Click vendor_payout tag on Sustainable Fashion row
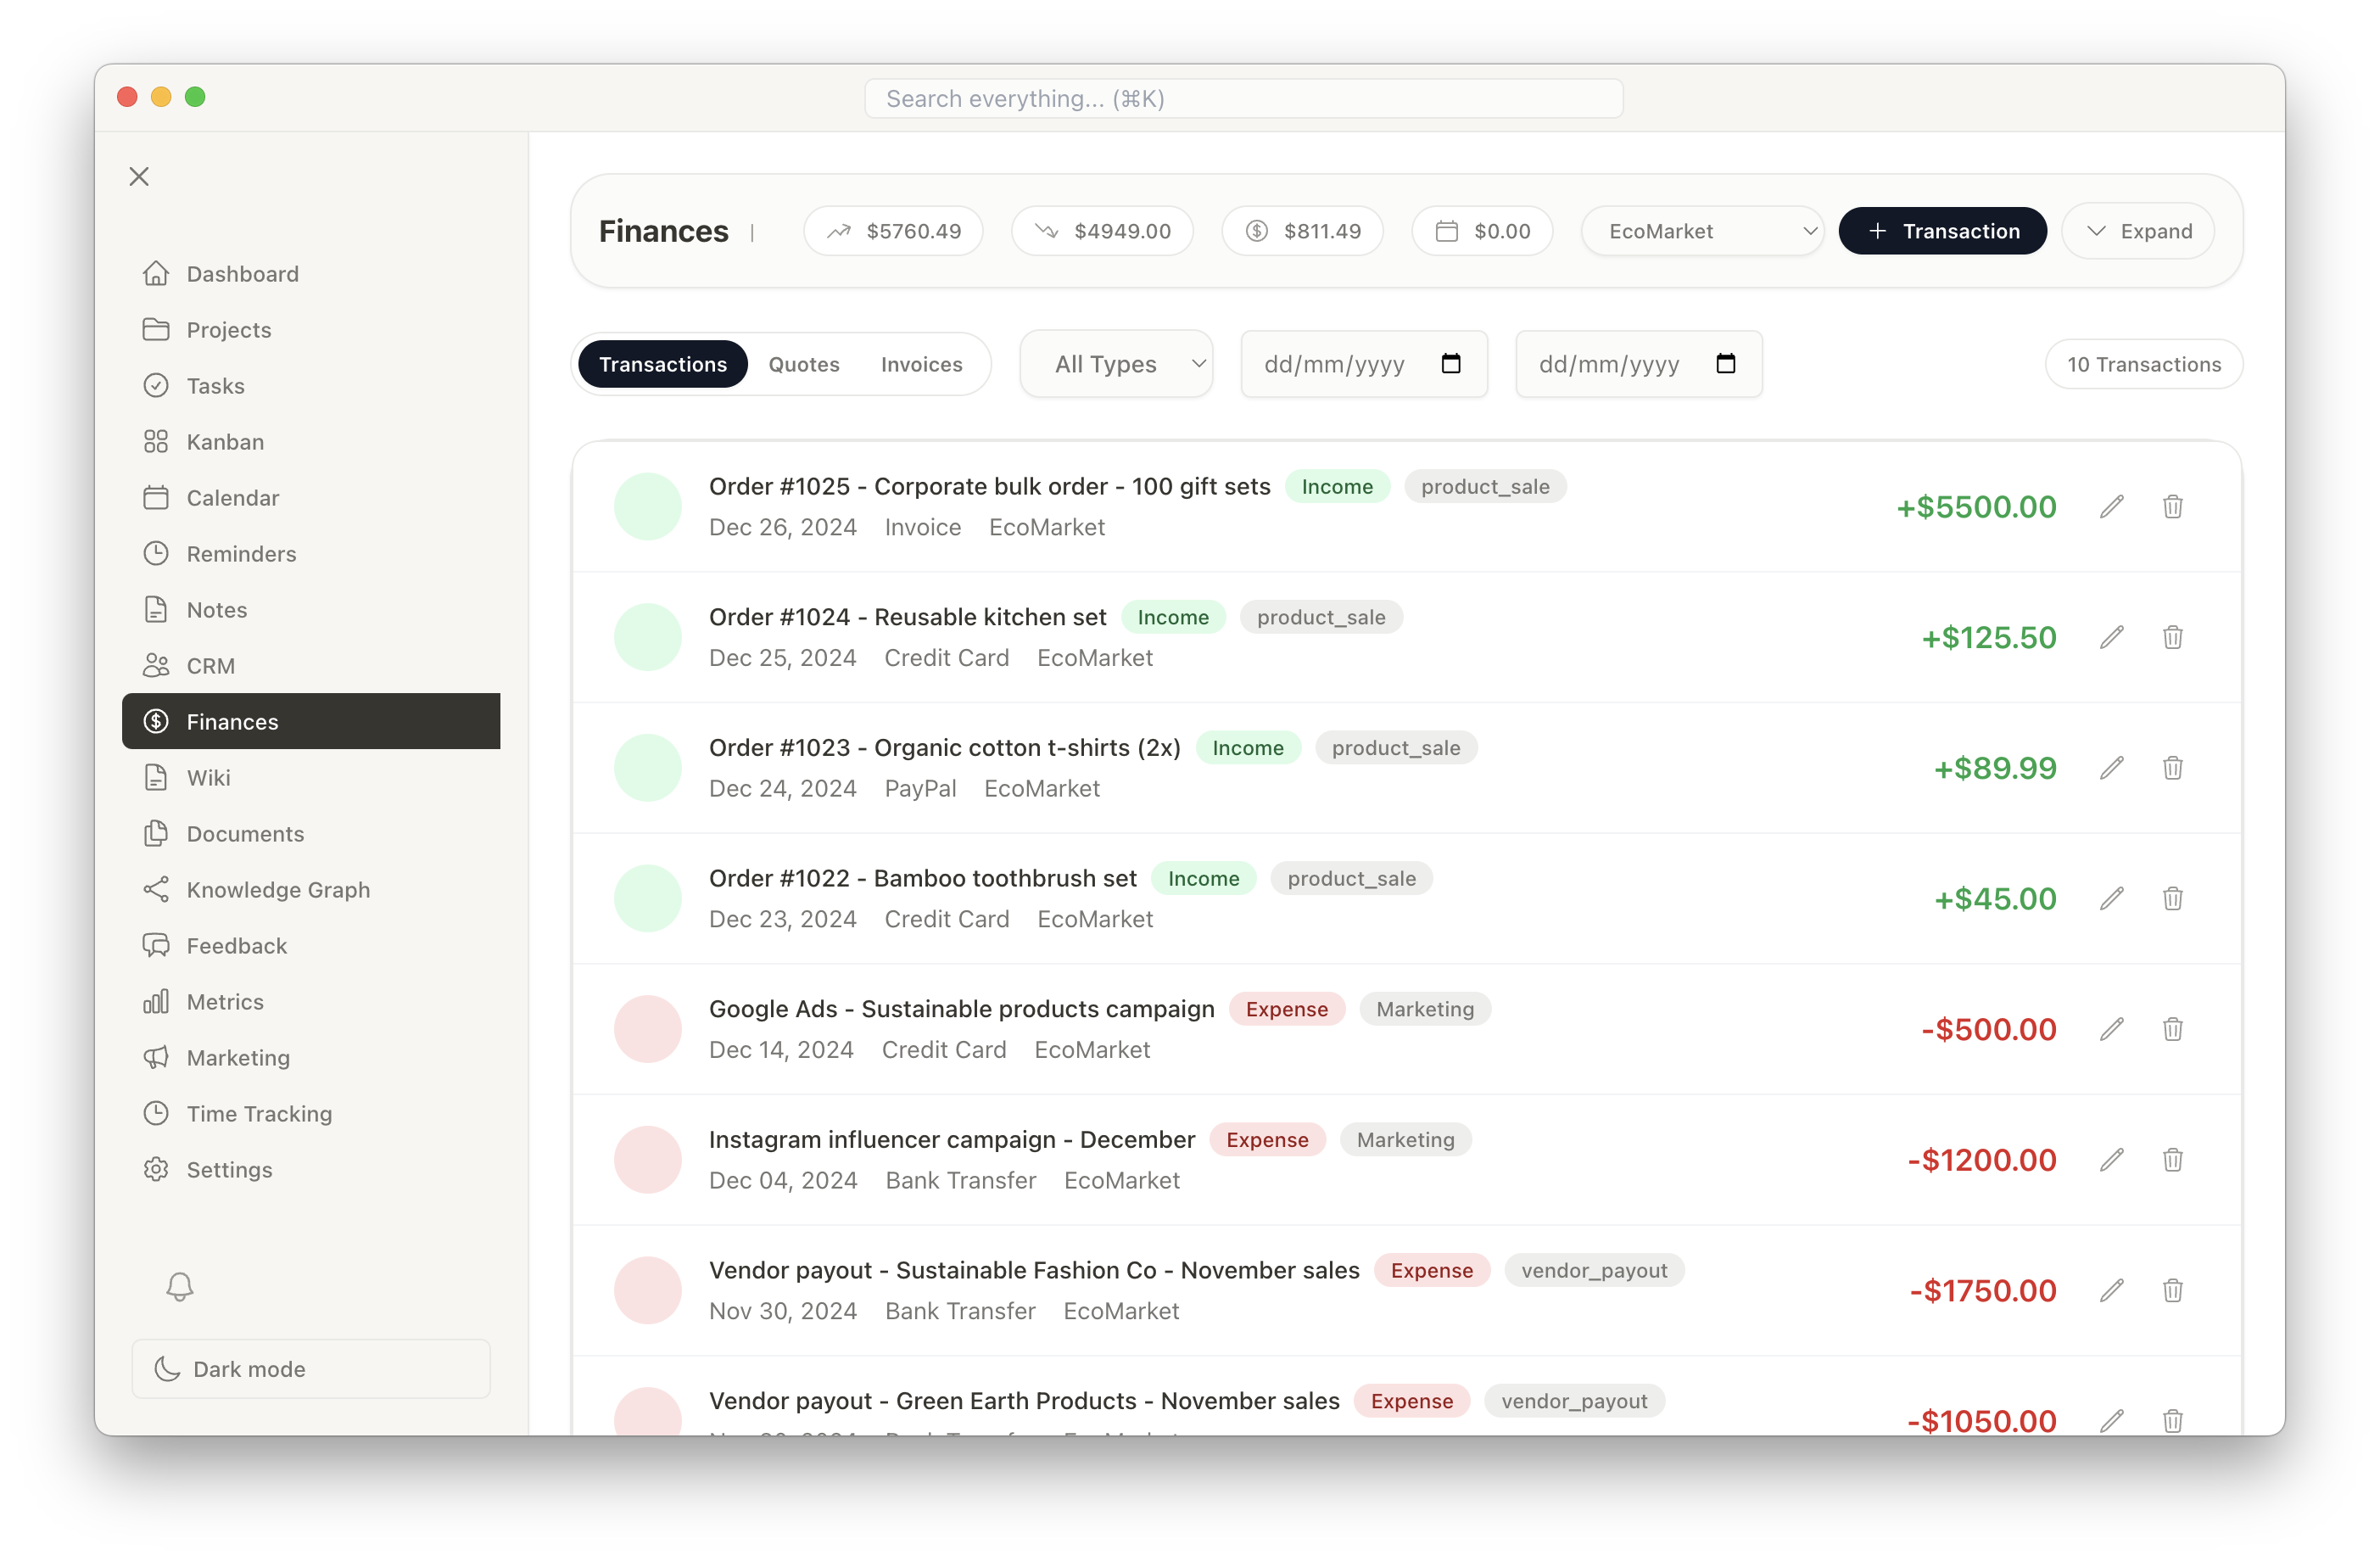2380x1561 pixels. (1593, 1270)
